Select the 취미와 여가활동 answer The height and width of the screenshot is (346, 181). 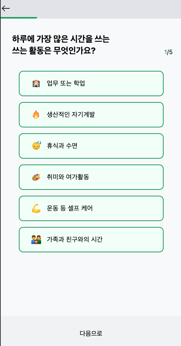click(91, 177)
